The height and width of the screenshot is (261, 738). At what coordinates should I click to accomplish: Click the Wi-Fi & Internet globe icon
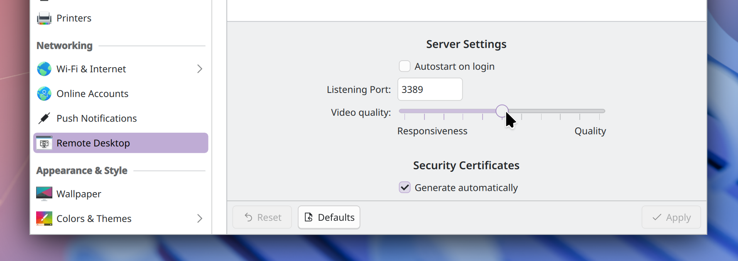point(44,69)
